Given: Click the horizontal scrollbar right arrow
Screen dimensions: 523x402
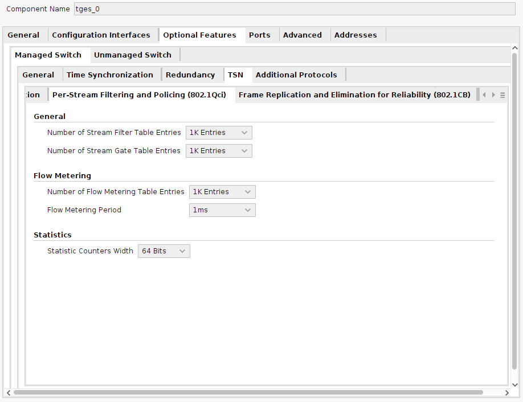Looking at the screenshot, I should tap(506, 393).
